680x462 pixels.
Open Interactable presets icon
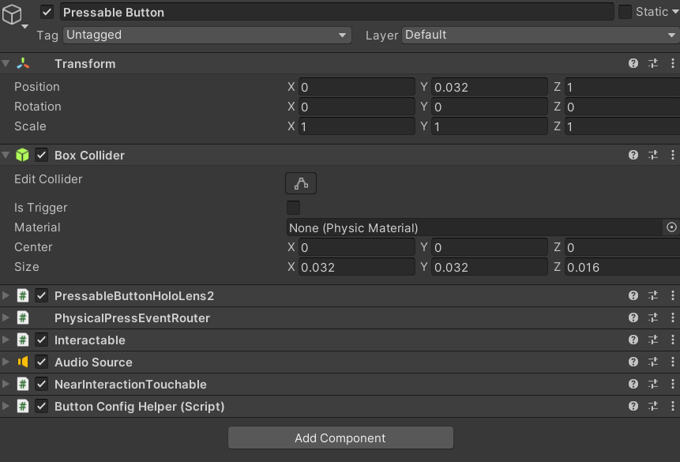653,340
